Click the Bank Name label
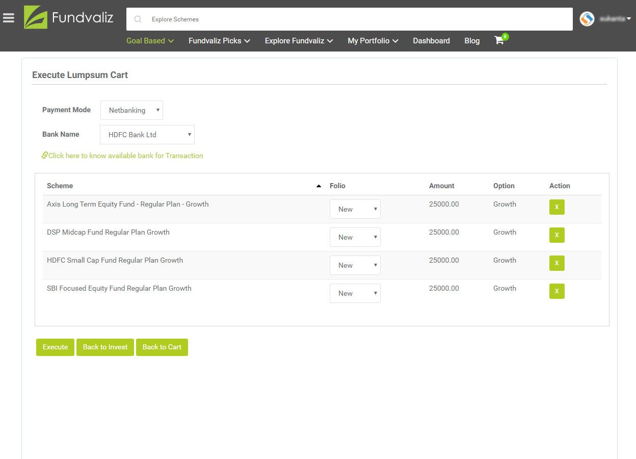The height and width of the screenshot is (459, 636). coord(61,134)
